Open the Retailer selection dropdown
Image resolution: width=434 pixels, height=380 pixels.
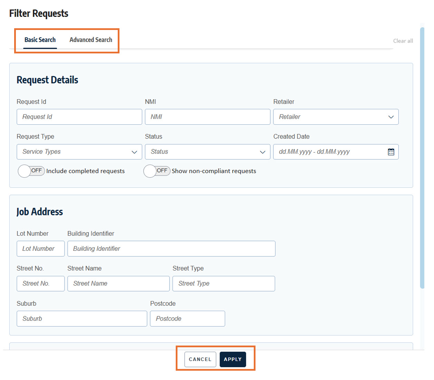pos(336,117)
